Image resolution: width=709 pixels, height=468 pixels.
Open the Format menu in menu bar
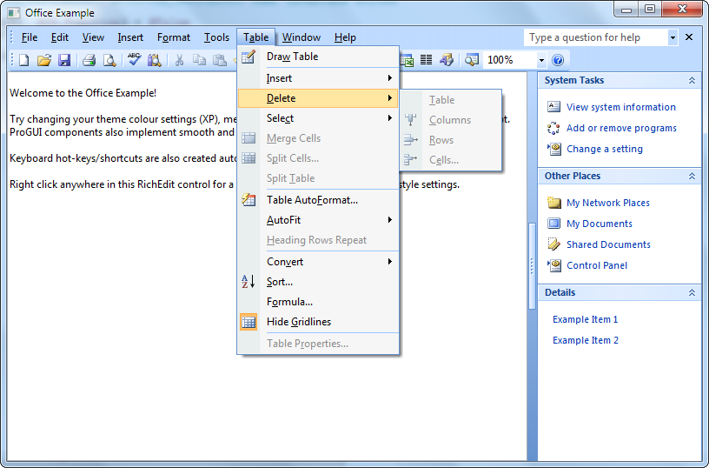point(174,37)
